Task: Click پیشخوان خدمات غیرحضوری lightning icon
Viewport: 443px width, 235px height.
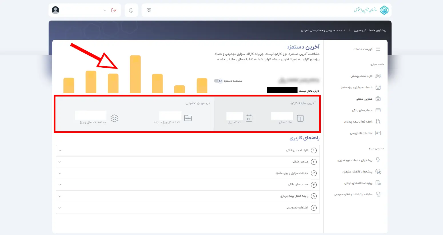Action: (378, 160)
